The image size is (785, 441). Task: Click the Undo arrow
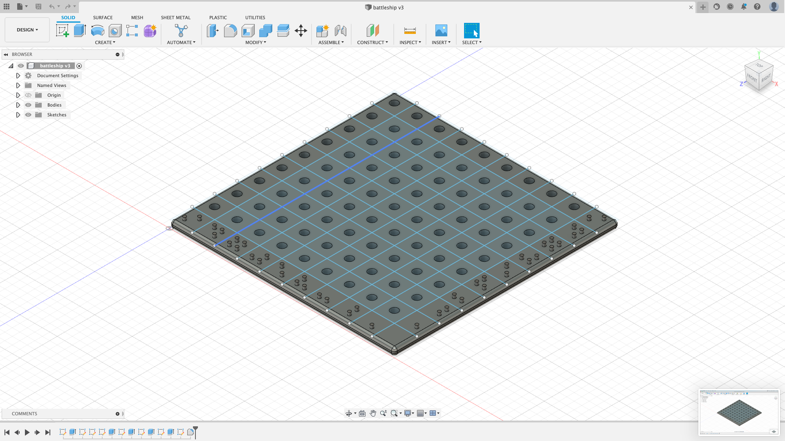pos(52,7)
